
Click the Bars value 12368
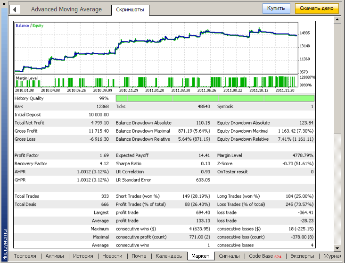click(x=103, y=107)
